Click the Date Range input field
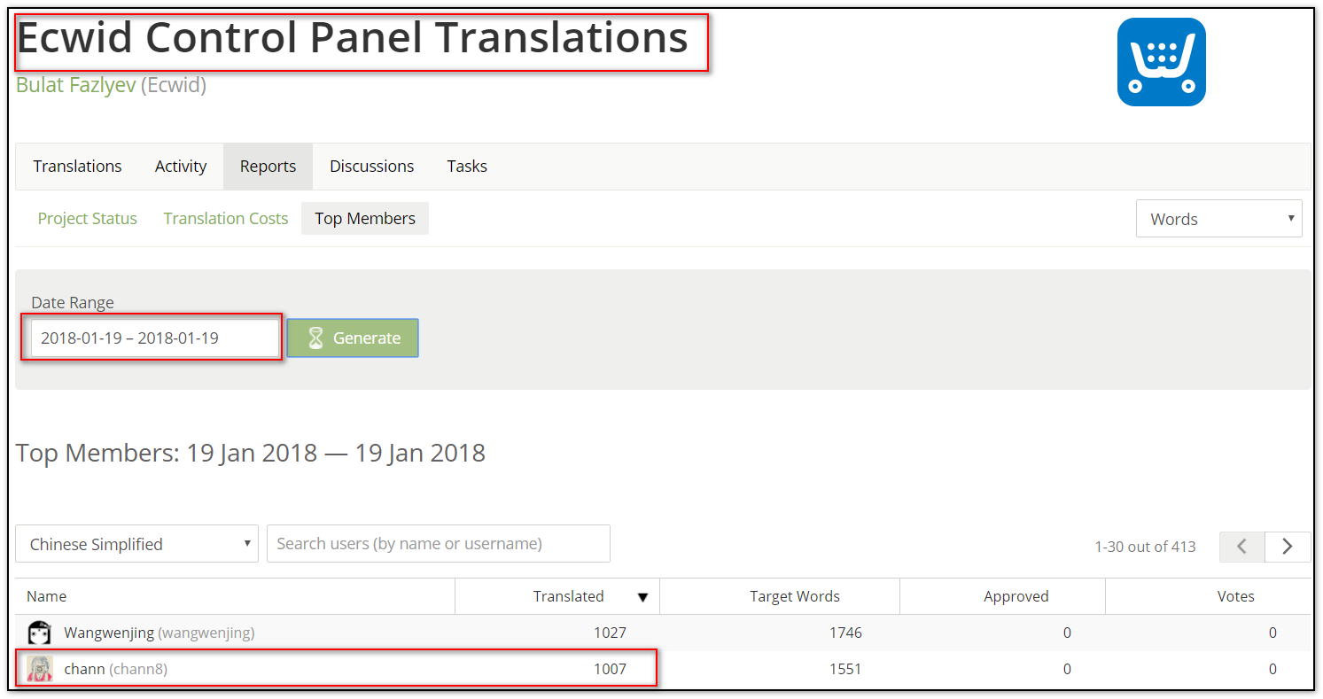Image resolution: width=1323 pixels, height=699 pixels. (155, 338)
